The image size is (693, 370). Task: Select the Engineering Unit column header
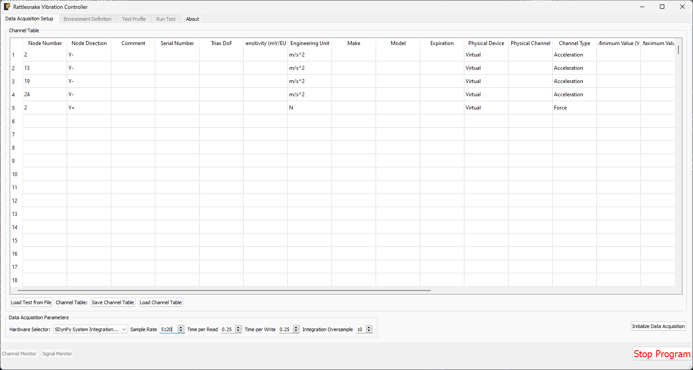pyautogui.click(x=310, y=43)
